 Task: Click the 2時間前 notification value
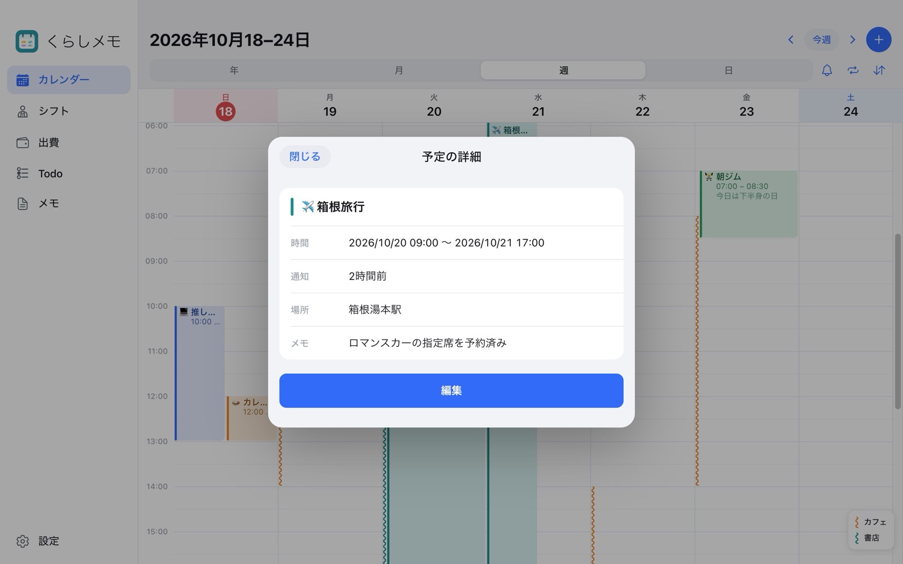click(367, 276)
